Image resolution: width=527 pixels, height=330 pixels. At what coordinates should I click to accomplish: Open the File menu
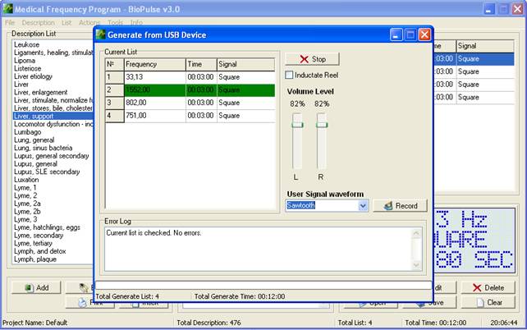(10, 23)
